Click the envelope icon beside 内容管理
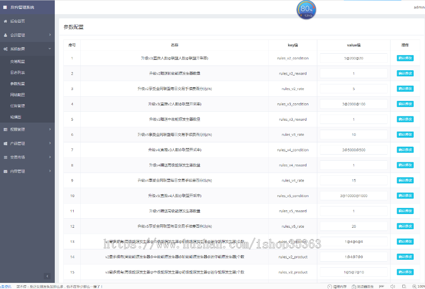The image size is (425, 289). pyautogui.click(x=5, y=171)
